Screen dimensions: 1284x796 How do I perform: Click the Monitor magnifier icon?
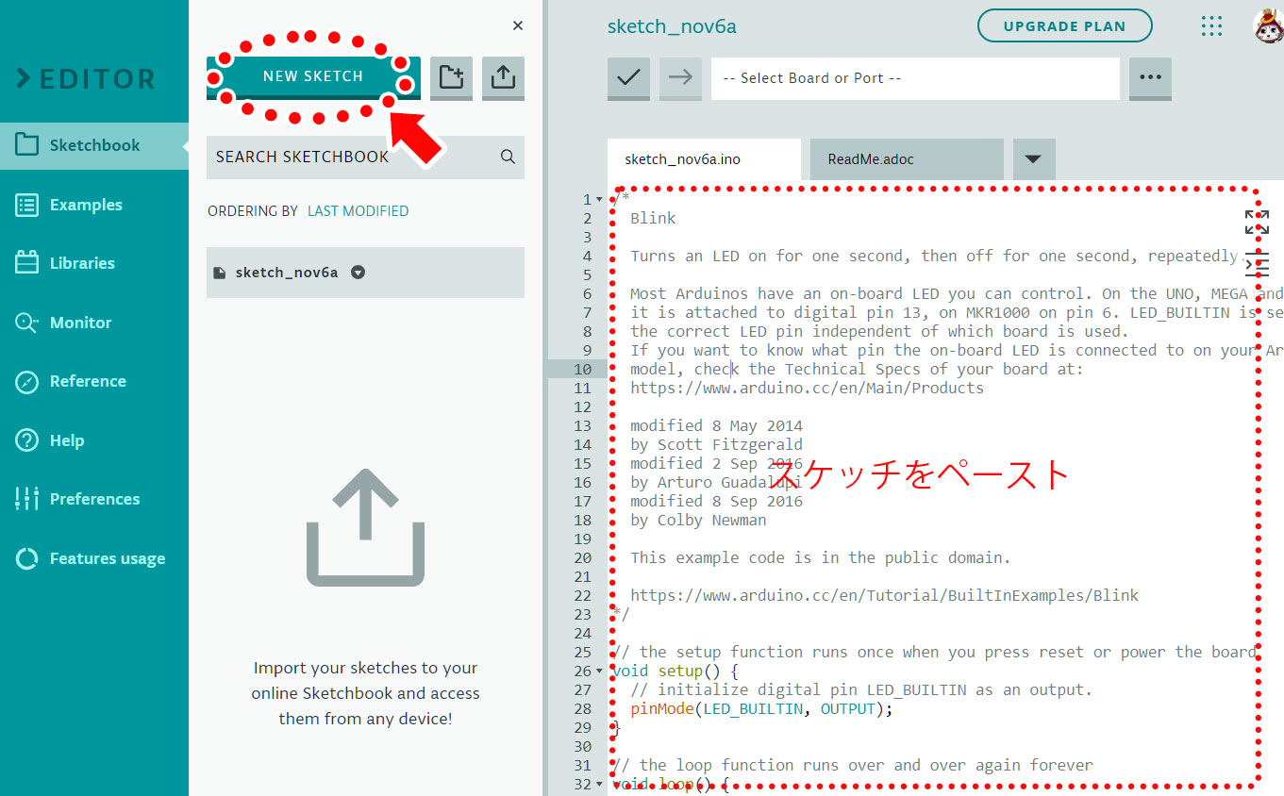pos(27,323)
